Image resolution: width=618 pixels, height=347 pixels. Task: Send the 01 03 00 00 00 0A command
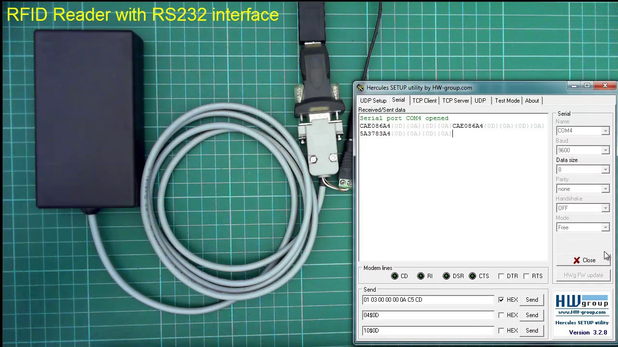pyautogui.click(x=532, y=300)
